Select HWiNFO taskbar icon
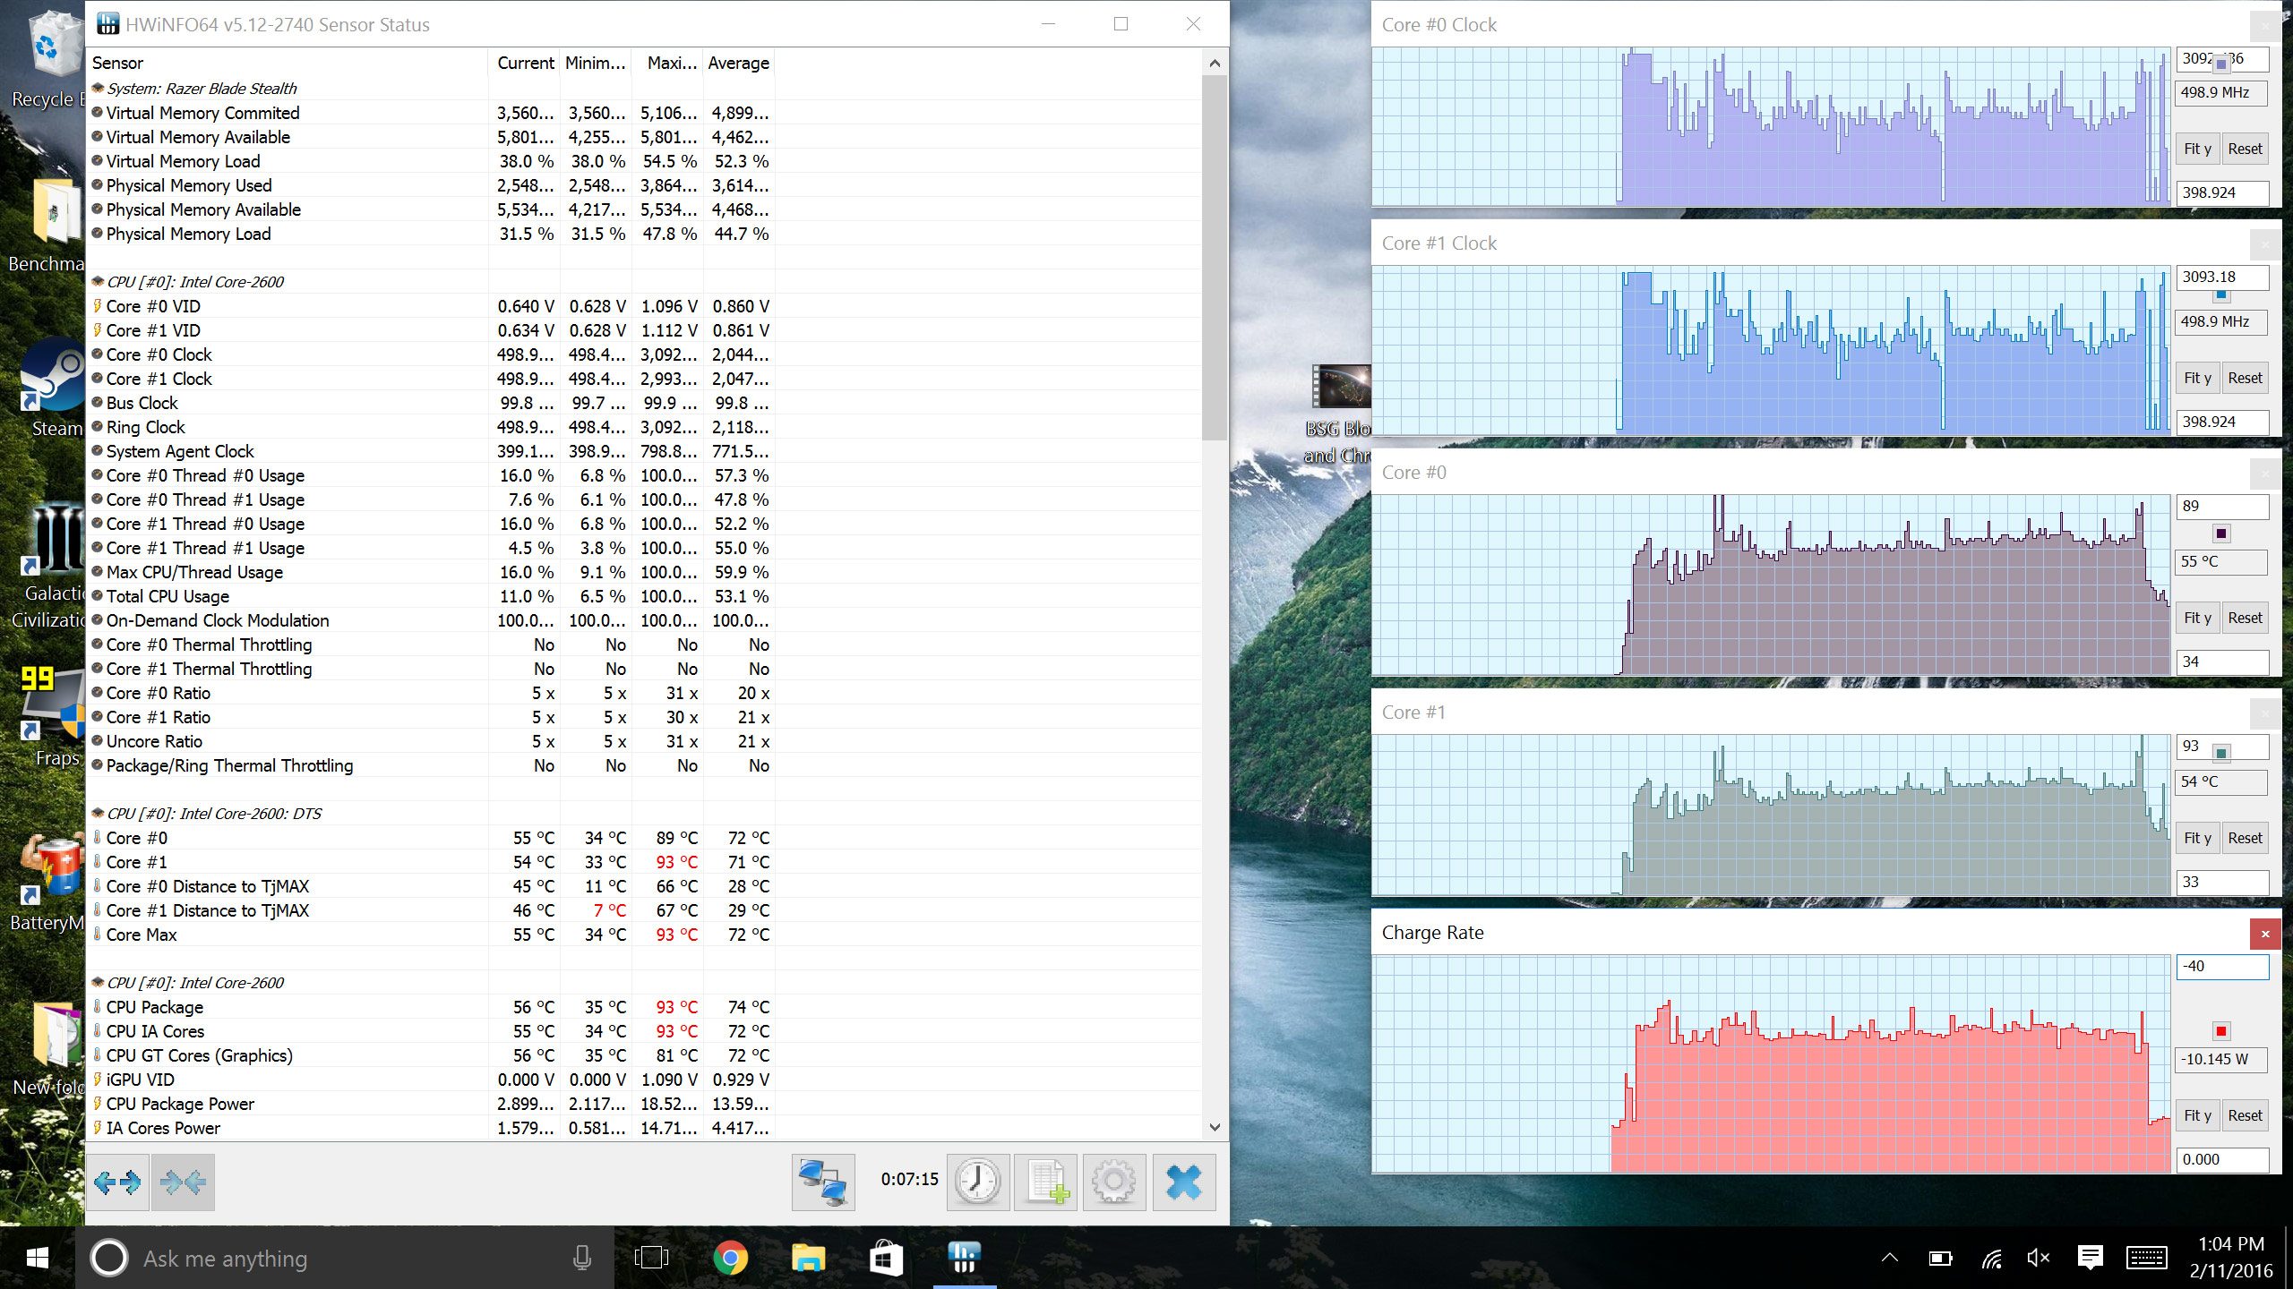 pyautogui.click(x=964, y=1258)
